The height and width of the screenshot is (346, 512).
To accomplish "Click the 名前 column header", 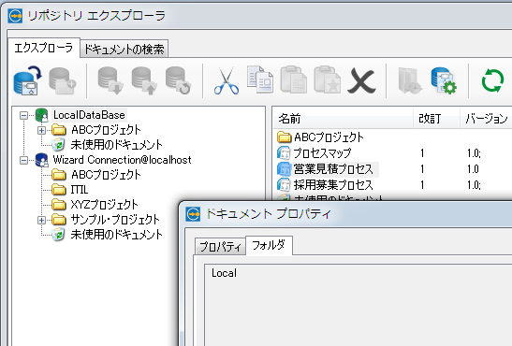I will tap(343, 119).
